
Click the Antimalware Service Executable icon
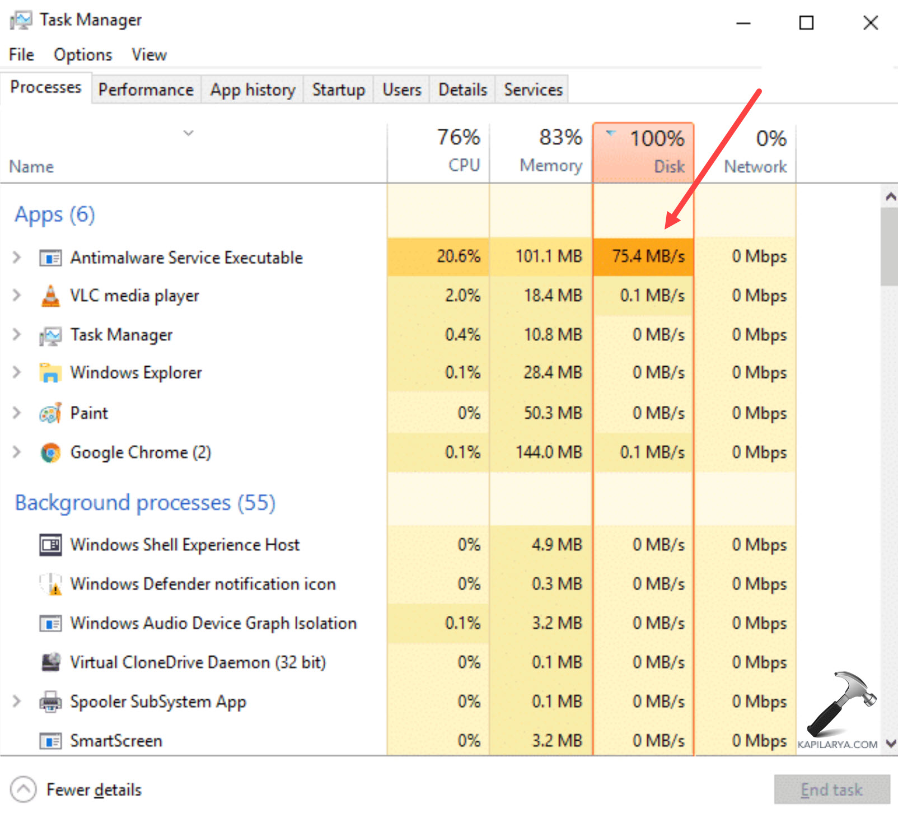coord(50,258)
